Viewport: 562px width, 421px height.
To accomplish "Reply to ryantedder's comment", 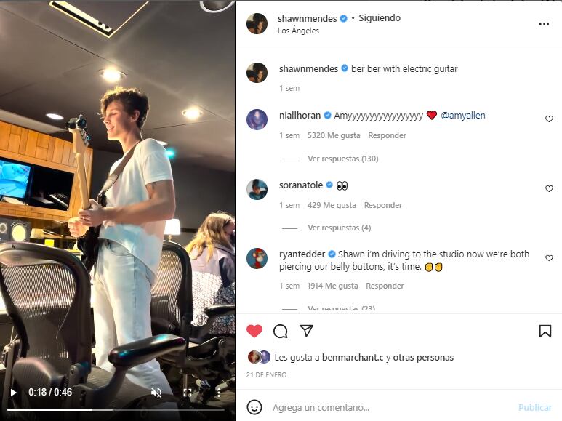I will [385, 286].
